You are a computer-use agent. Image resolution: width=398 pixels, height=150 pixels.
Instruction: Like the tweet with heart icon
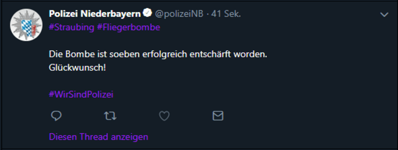tap(165, 116)
